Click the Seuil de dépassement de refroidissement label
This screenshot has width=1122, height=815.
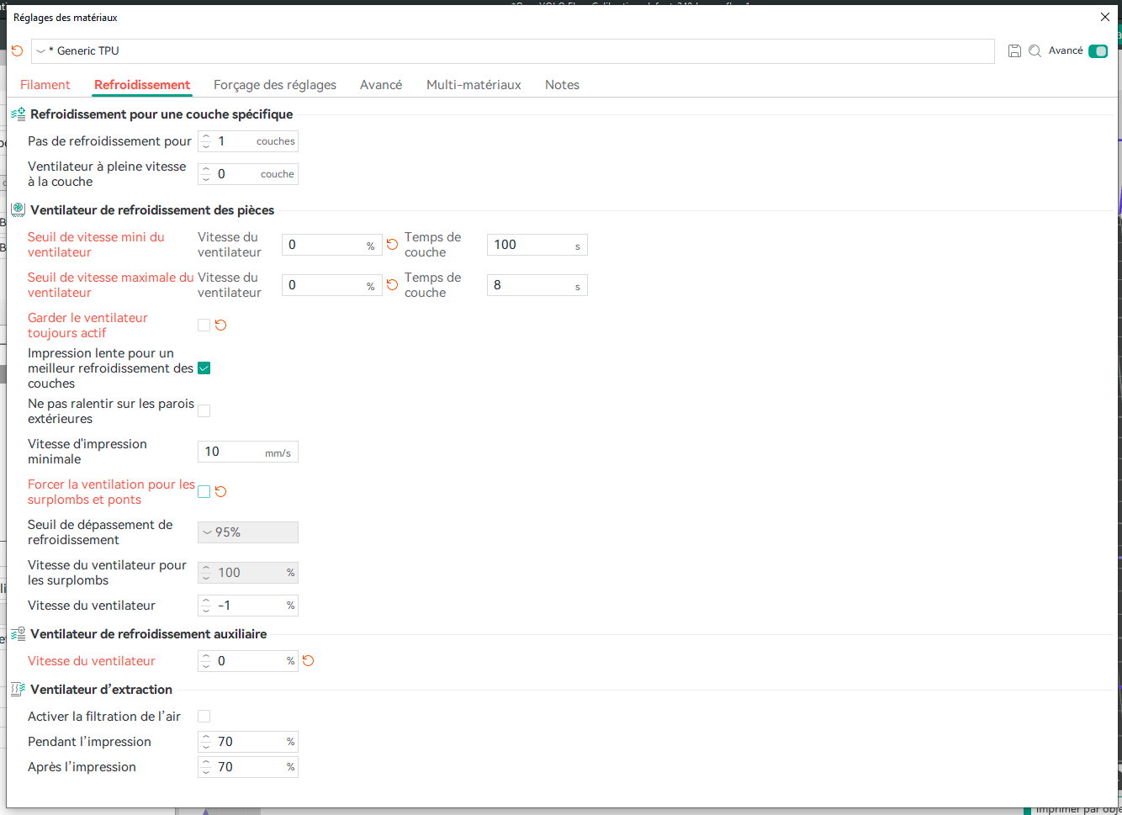(100, 532)
